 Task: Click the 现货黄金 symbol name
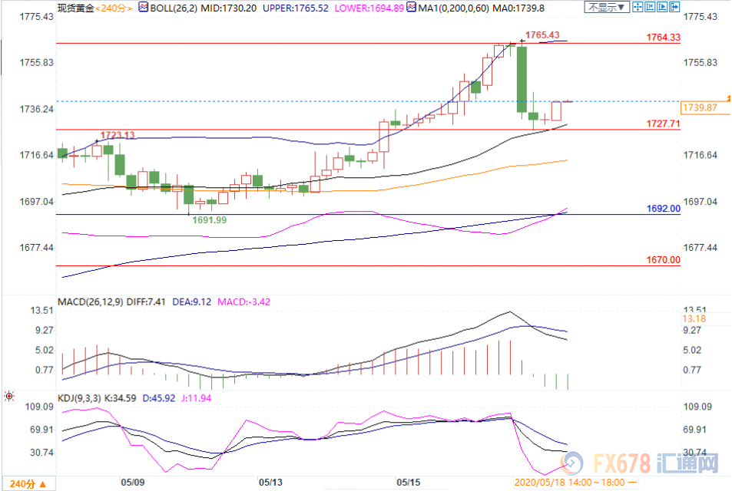click(75, 7)
